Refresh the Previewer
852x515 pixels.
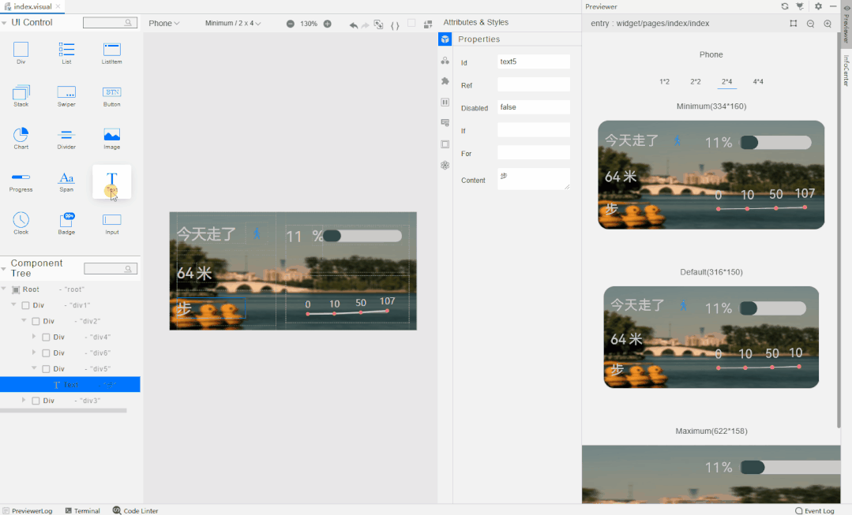coord(785,6)
